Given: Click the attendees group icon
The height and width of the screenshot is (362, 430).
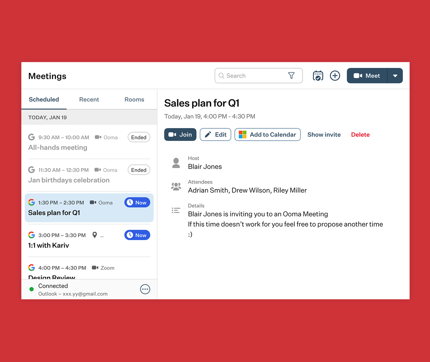Looking at the screenshot, I should (x=176, y=186).
